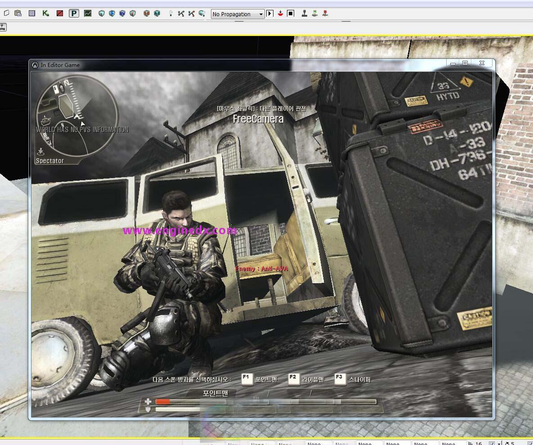Click the copy page icon in toolbar
Image resolution: width=533 pixels, height=445 pixels.
pos(6,13)
